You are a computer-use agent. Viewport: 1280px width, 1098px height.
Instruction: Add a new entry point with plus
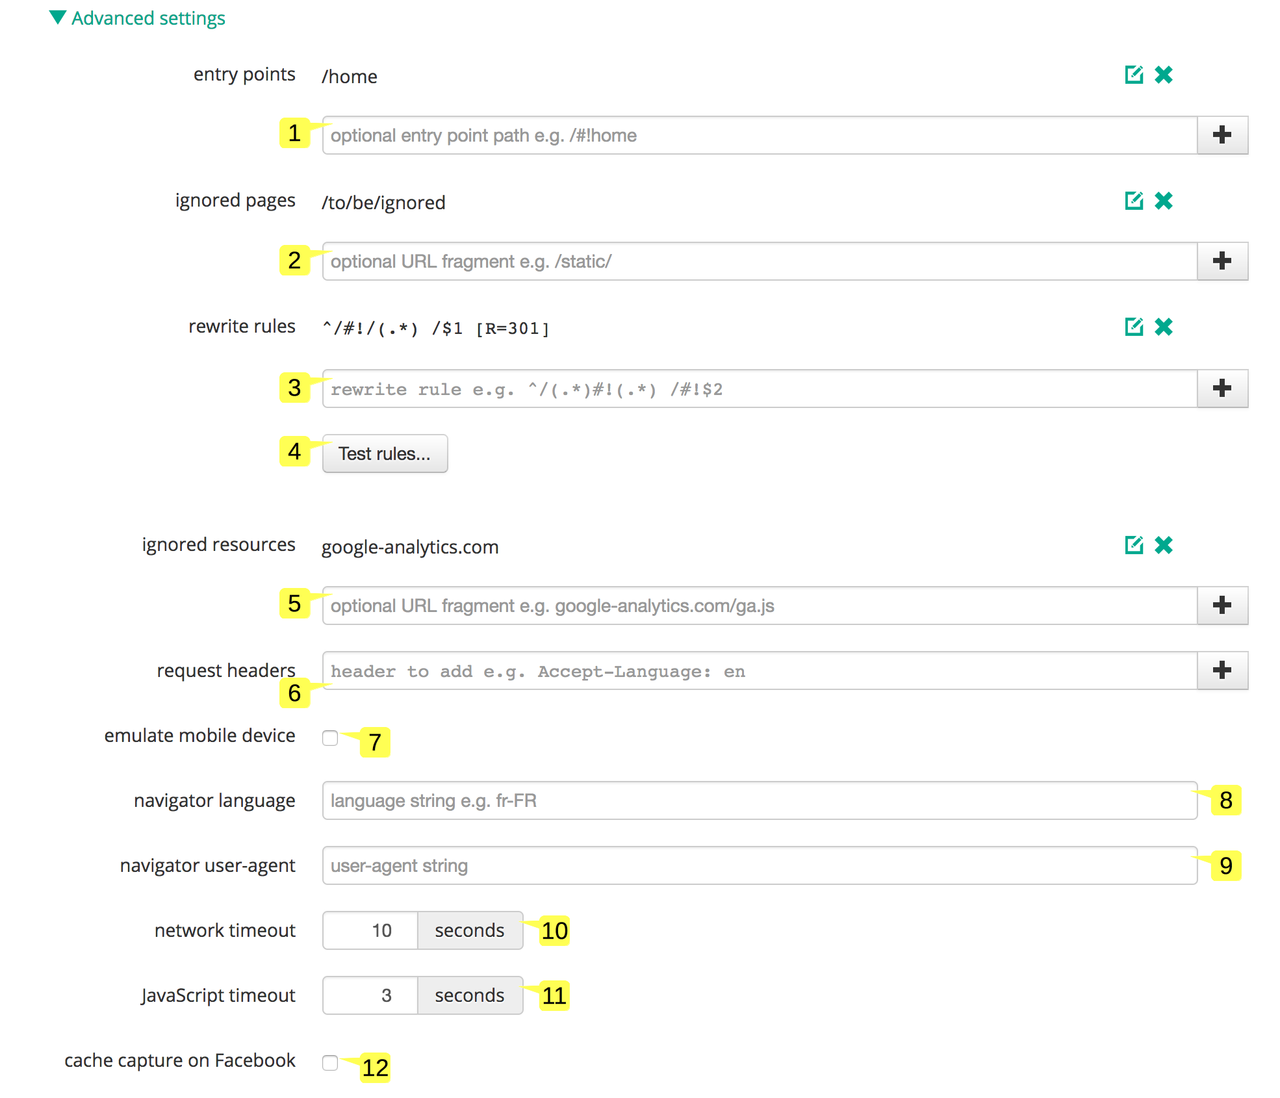click(1222, 135)
